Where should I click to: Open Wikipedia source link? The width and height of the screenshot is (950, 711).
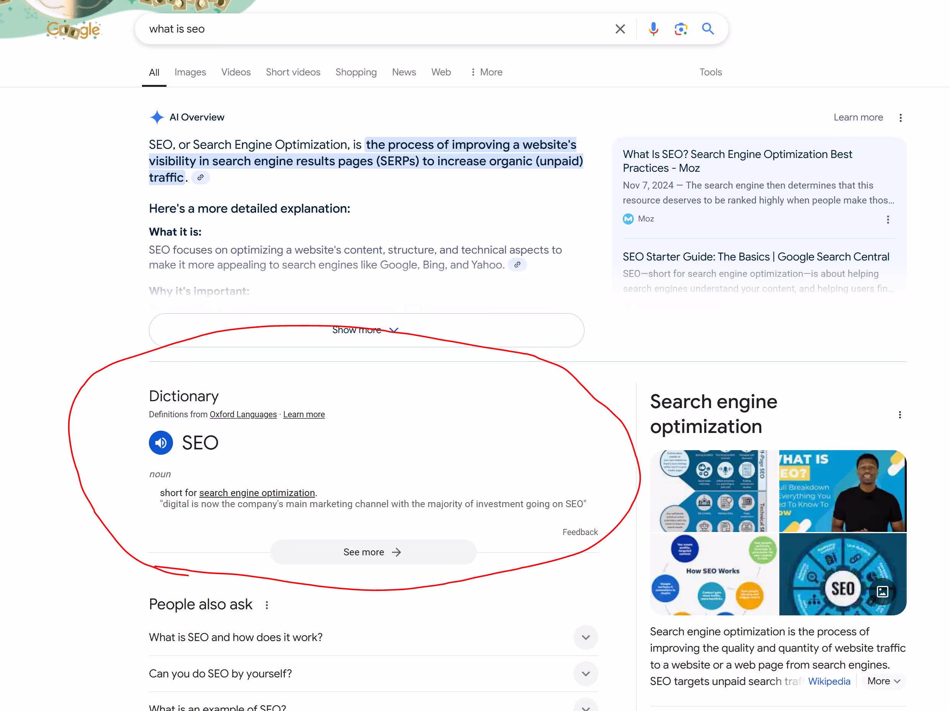click(829, 682)
